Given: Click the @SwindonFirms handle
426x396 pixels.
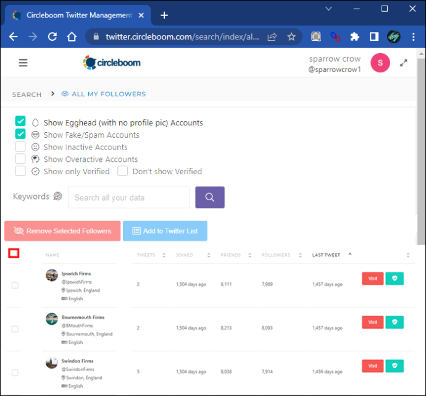Looking at the screenshot, I should coord(78,369).
